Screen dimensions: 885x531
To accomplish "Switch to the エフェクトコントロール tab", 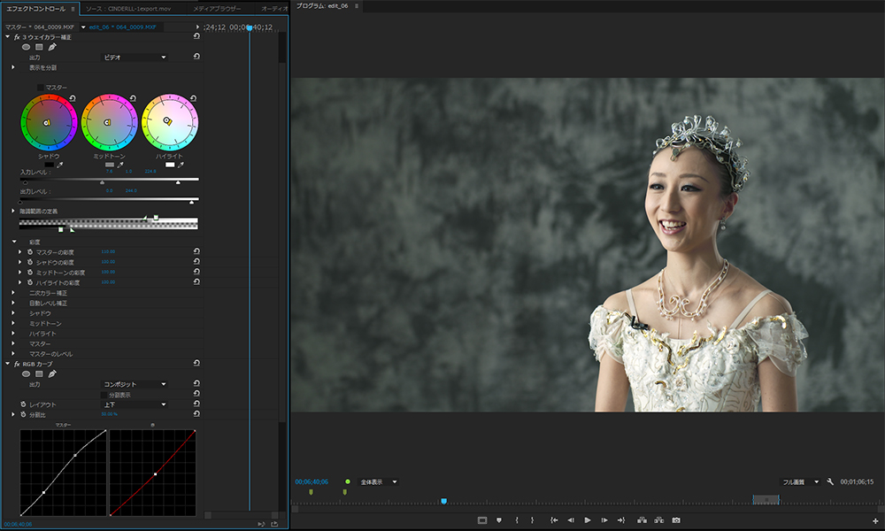I will pos(35,9).
